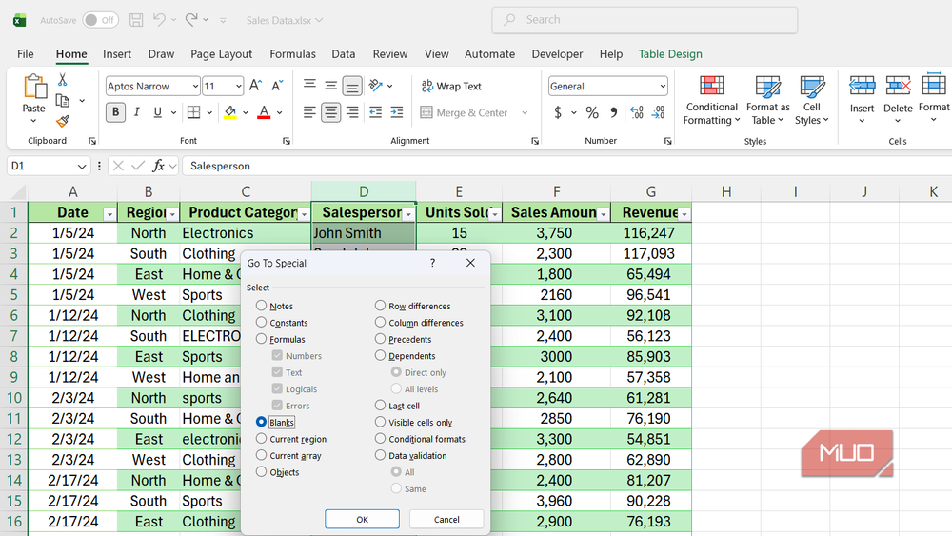Click Cancel in Go To Special
Viewport: 952px width, 536px height.
coord(446,519)
